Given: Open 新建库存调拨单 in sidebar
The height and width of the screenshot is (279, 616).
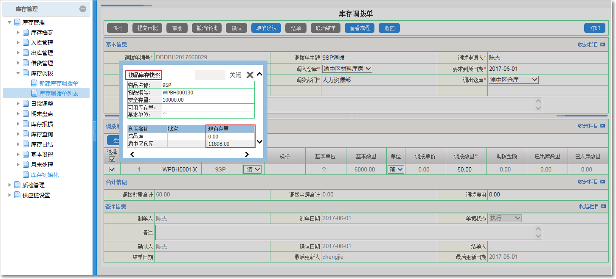Looking at the screenshot, I should click(59, 83).
